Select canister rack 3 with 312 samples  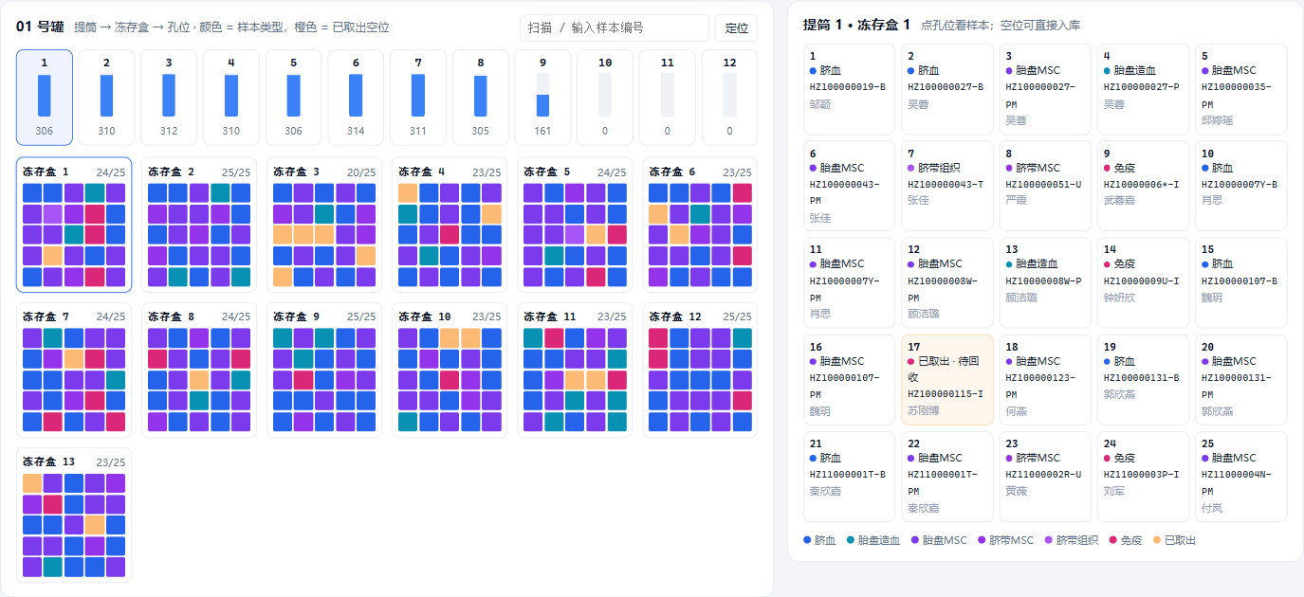tap(169, 98)
